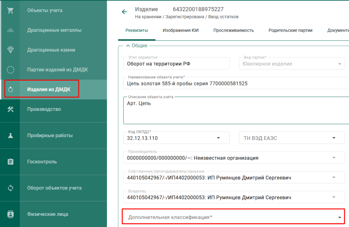Viewport: 349px width, 227px height.
Task: Open Госконтроль section
Action: [42, 162]
